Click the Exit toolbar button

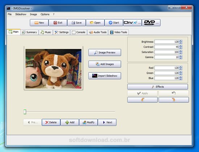pos(58,23)
